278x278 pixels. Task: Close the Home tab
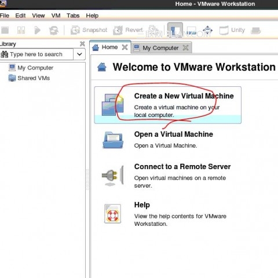[x=125, y=47]
